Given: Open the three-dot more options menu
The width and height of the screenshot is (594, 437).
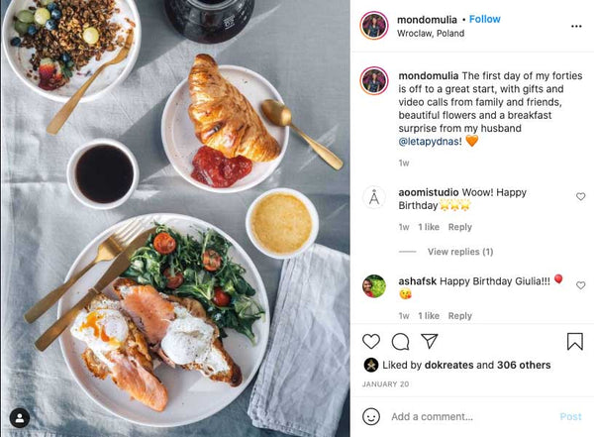Looking at the screenshot, I should (576, 26).
